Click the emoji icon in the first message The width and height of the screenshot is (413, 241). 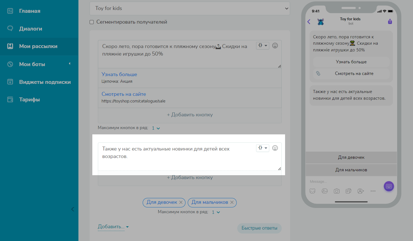coord(275,46)
